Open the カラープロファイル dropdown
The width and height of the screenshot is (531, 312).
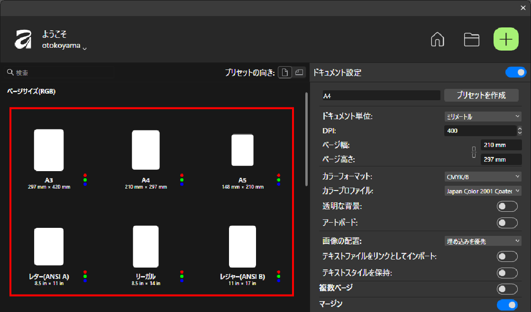(483, 191)
